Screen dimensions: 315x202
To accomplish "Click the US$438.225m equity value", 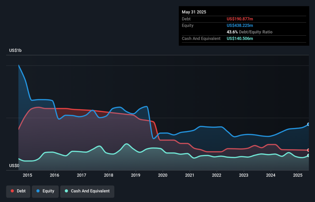I will click(240, 25).
